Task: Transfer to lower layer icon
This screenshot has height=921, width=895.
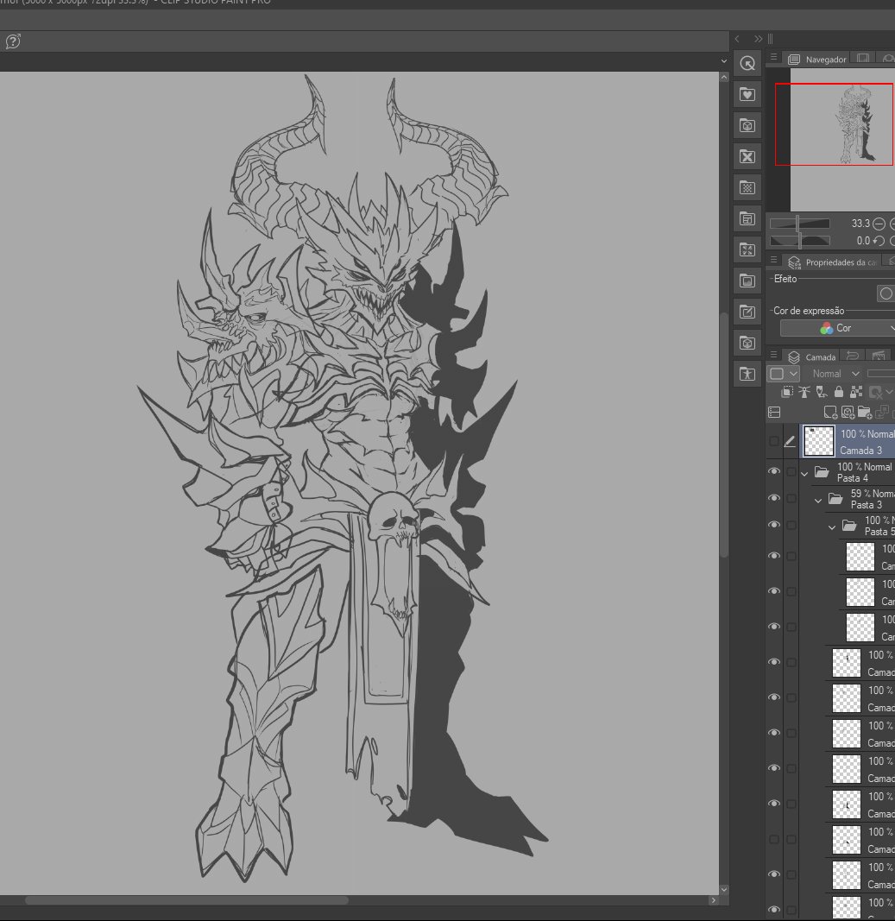Action: [x=881, y=413]
